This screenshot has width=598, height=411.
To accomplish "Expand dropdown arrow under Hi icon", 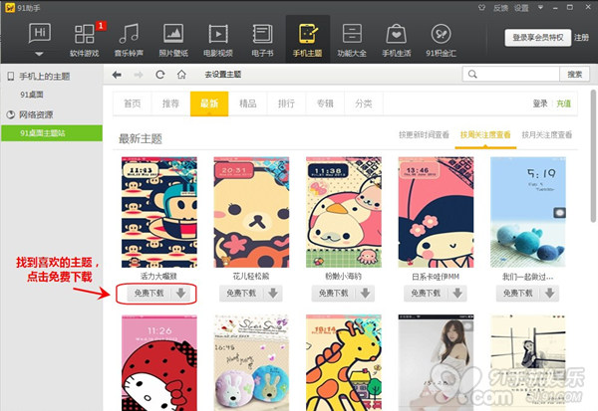I will click(39, 54).
